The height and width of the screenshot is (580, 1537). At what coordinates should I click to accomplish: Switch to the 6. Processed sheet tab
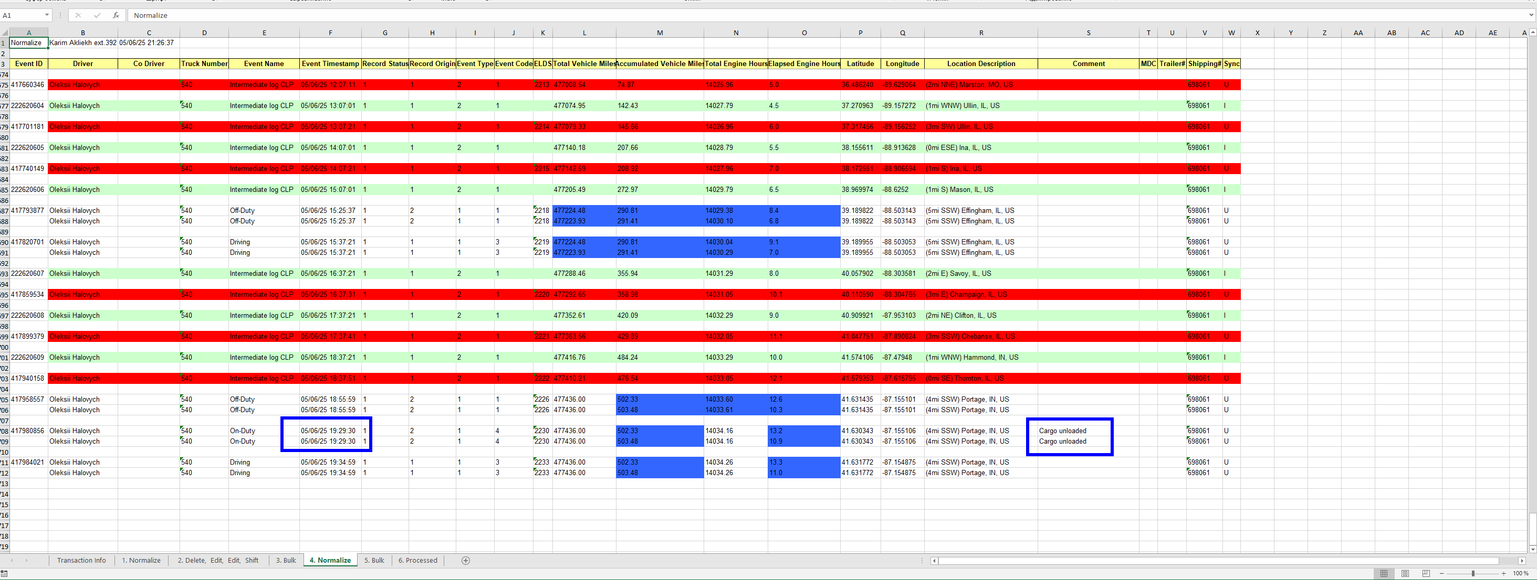coord(417,560)
